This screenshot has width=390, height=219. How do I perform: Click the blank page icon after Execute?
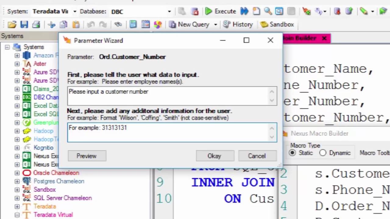256,12
